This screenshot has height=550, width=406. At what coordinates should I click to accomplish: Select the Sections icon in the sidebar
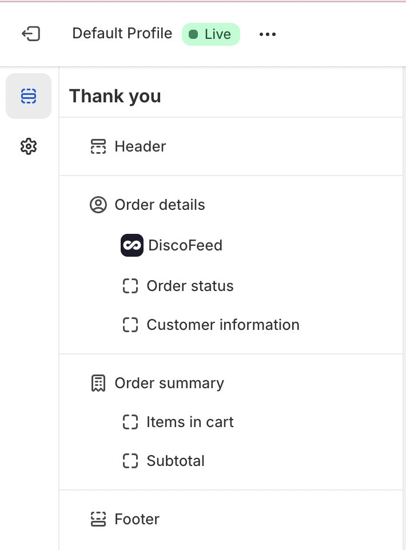pyautogui.click(x=29, y=96)
